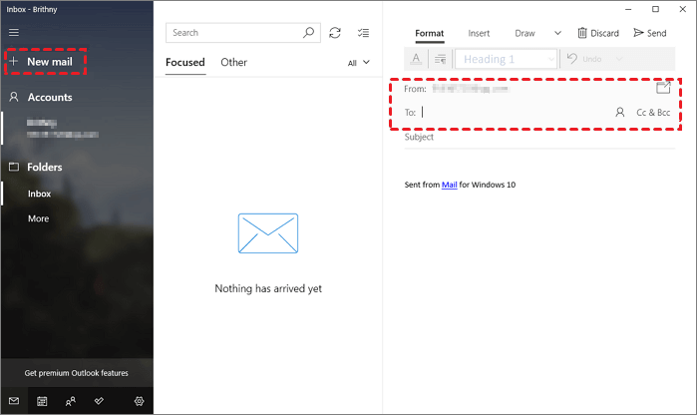Click the New mail button

[x=46, y=62]
